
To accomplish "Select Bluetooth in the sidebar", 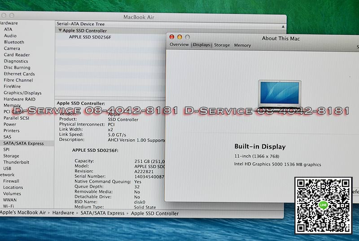I will tap(14, 42).
